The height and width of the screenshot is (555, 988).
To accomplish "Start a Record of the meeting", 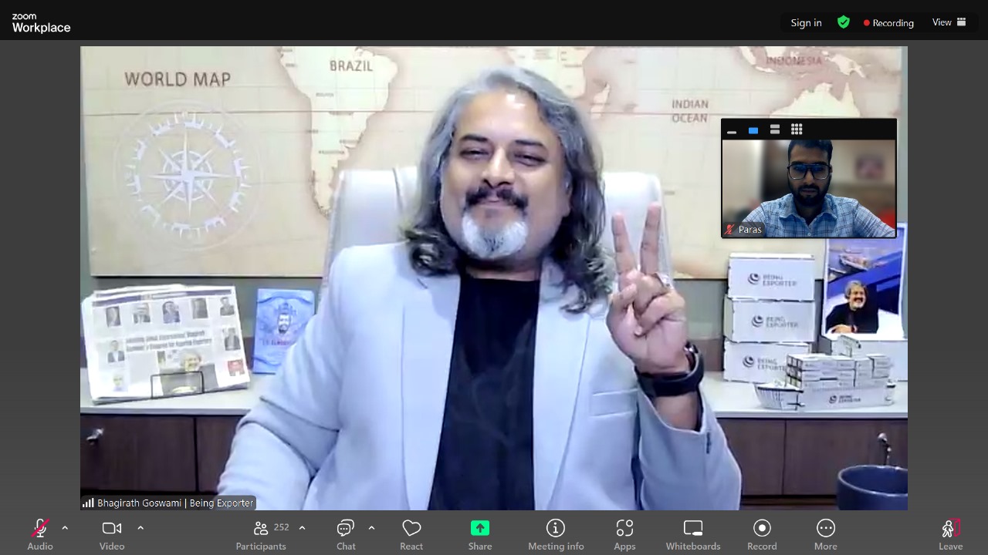I will [761, 527].
